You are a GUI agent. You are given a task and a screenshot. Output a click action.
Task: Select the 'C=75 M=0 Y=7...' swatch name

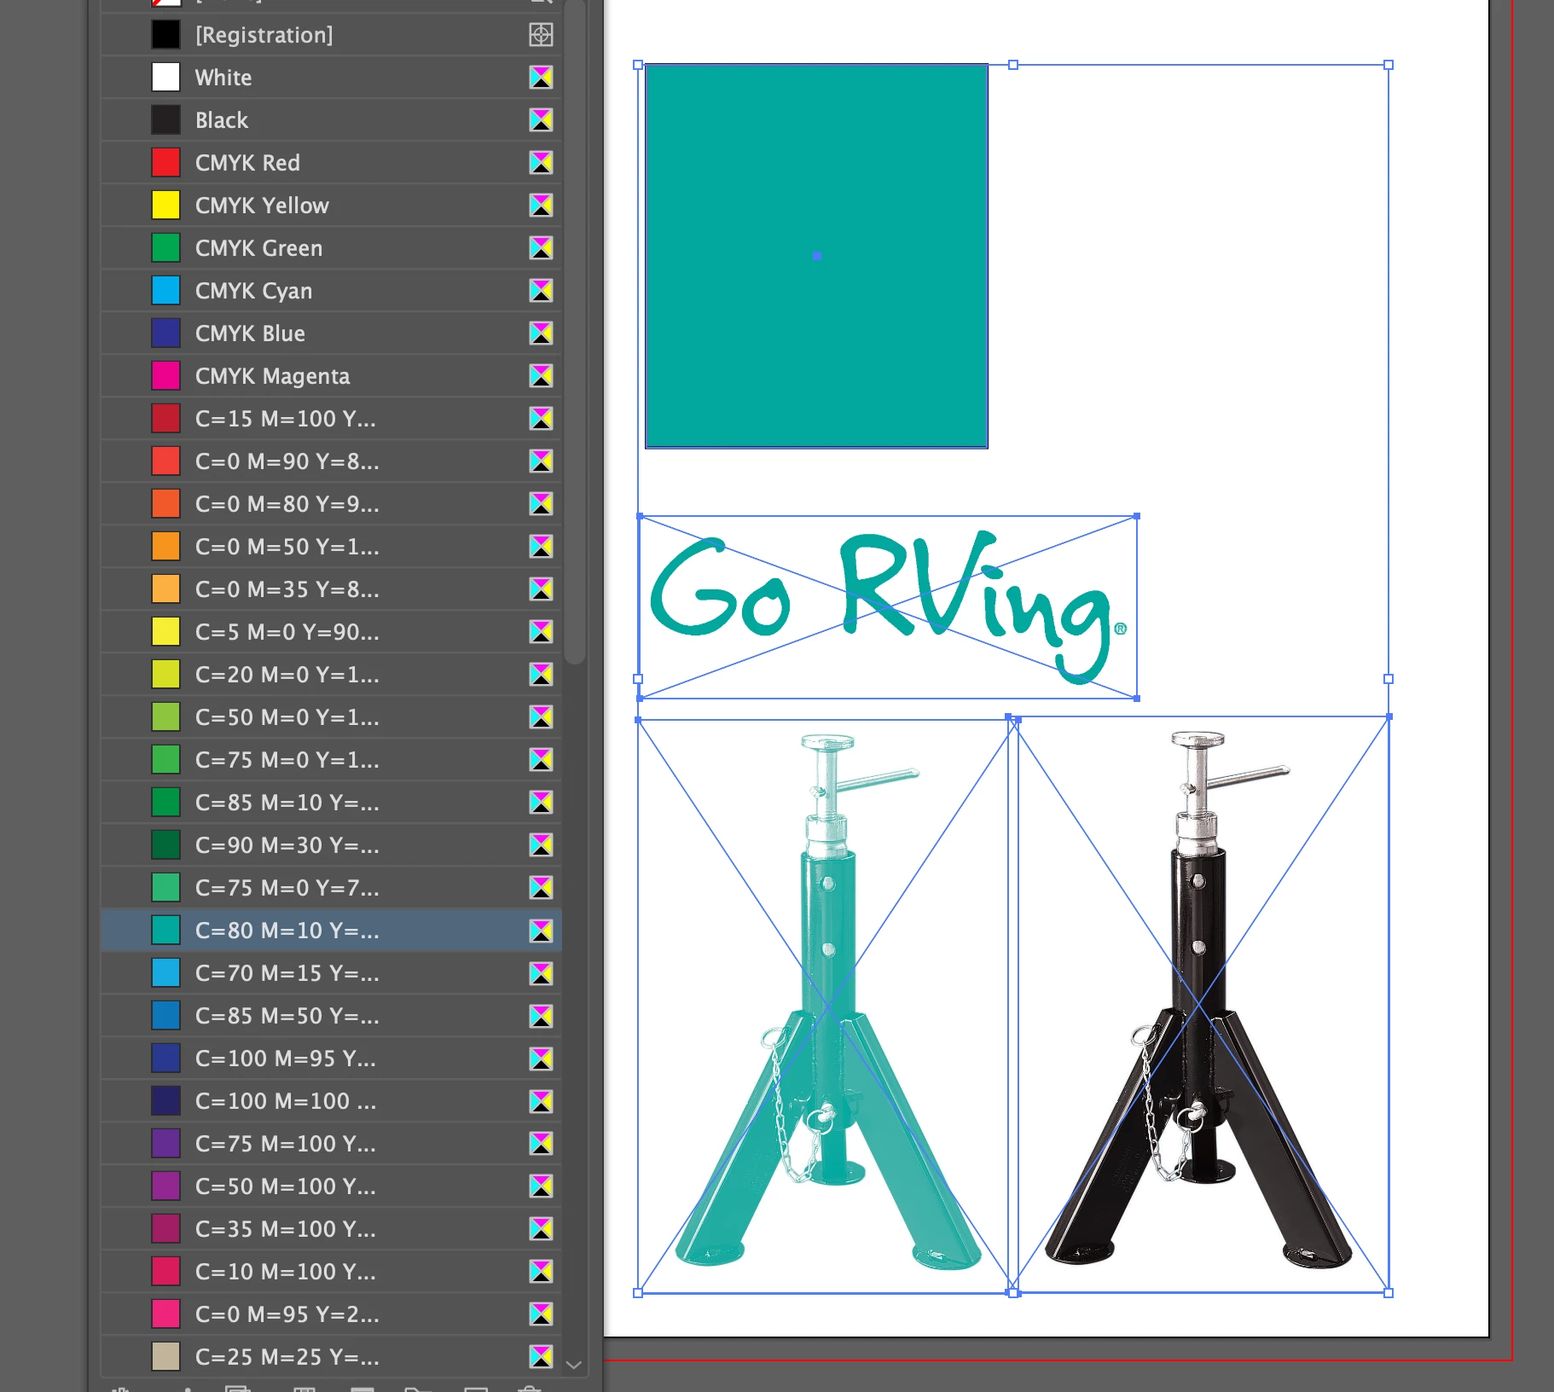(x=287, y=888)
